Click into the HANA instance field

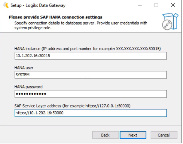point(90,56)
